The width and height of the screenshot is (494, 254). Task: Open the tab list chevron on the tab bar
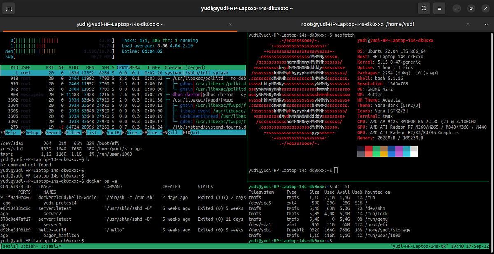[x=487, y=24]
